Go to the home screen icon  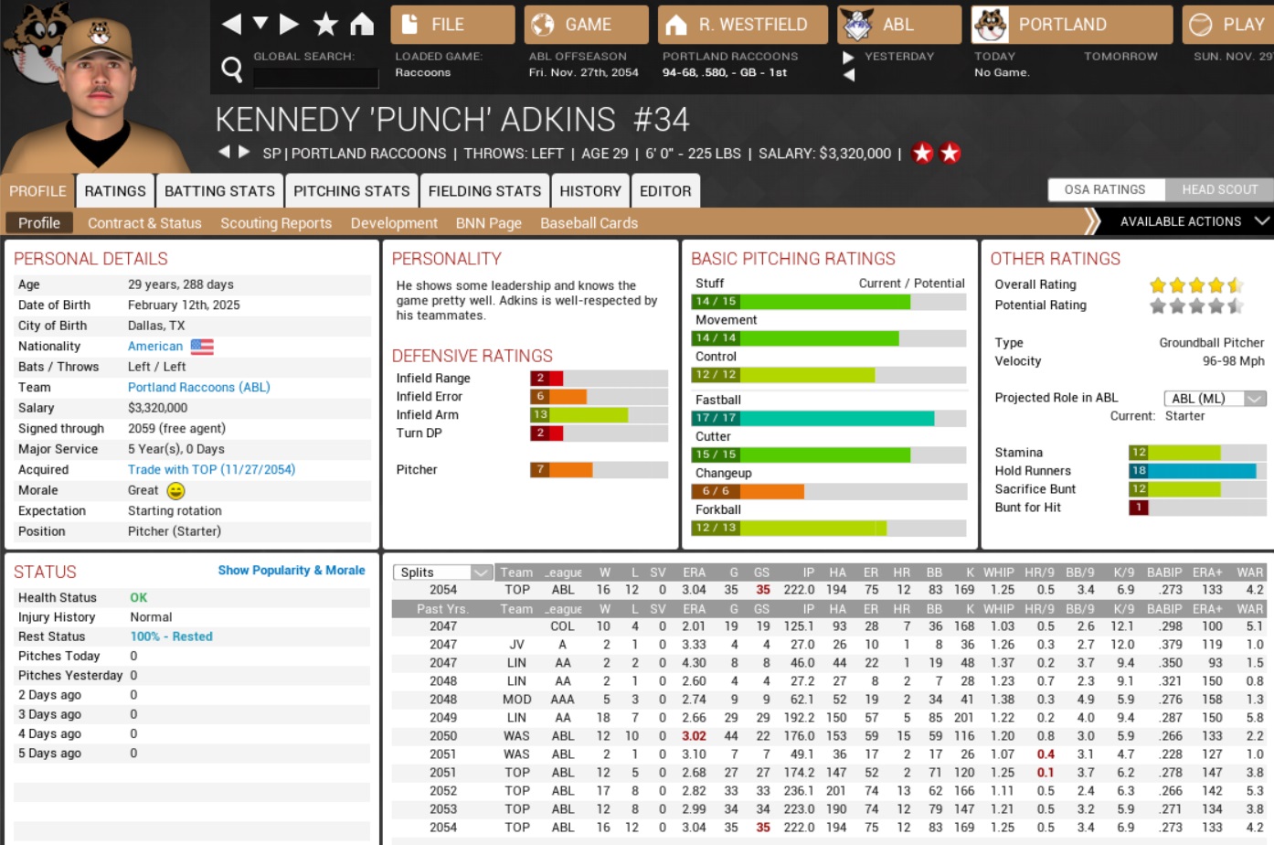[x=362, y=25]
